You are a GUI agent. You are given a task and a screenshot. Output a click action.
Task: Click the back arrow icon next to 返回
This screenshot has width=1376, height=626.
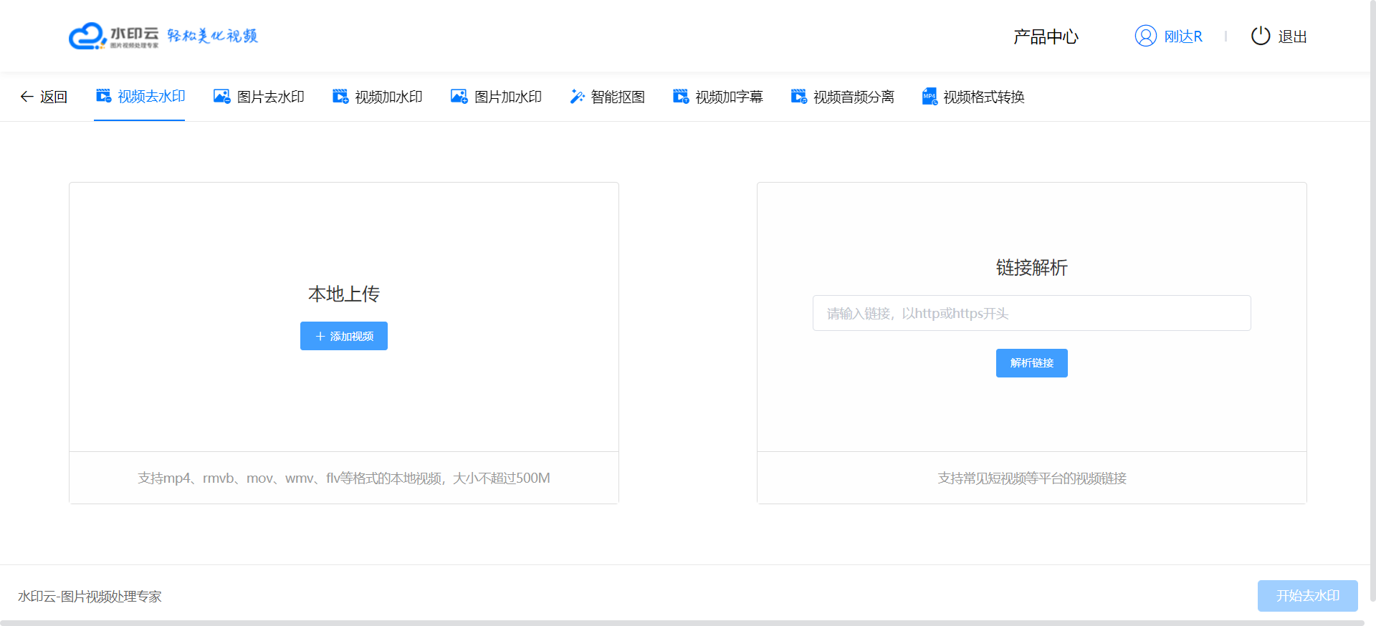[27, 97]
